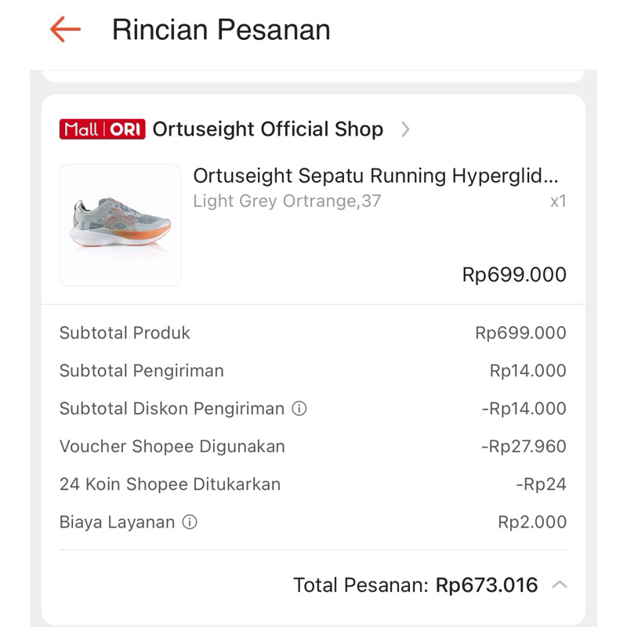Click the Mall ORI badge

point(102,129)
